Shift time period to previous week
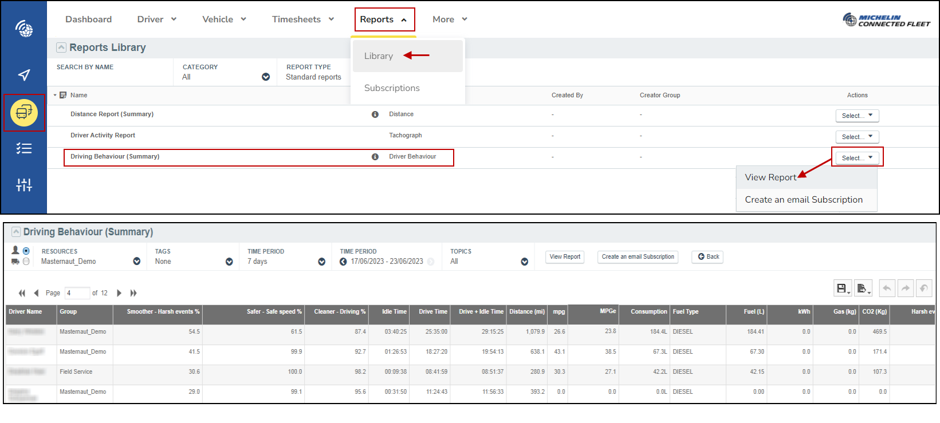Screen dimensions: 940x423 [x=343, y=262]
